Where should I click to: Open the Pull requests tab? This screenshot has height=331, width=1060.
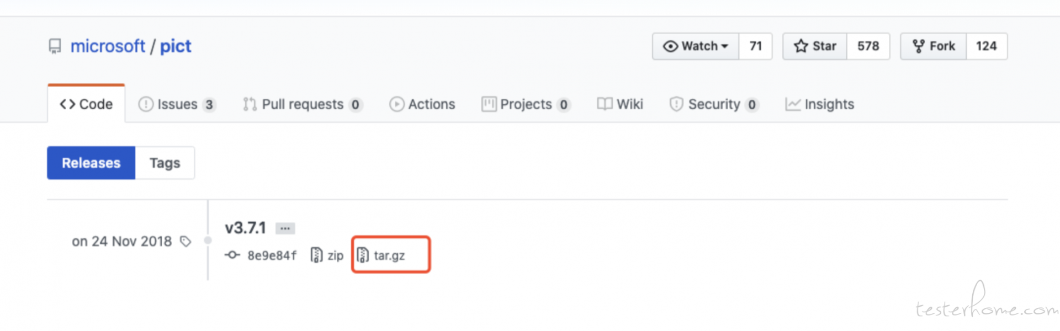(303, 104)
